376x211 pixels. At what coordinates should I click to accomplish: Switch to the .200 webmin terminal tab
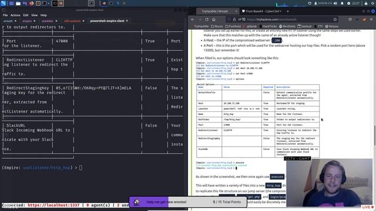[72, 21]
